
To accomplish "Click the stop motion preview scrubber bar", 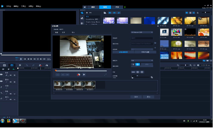I will (81, 70).
